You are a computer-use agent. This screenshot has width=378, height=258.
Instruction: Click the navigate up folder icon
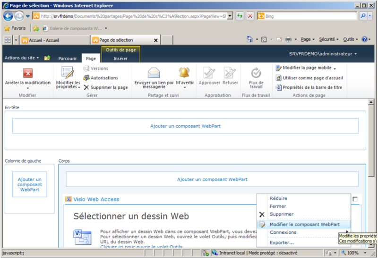click(47, 58)
